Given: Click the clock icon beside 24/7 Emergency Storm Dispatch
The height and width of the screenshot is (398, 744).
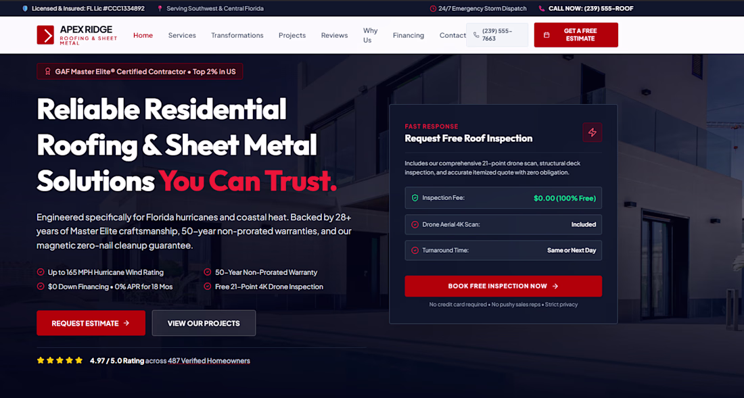Looking at the screenshot, I should pyautogui.click(x=433, y=9).
